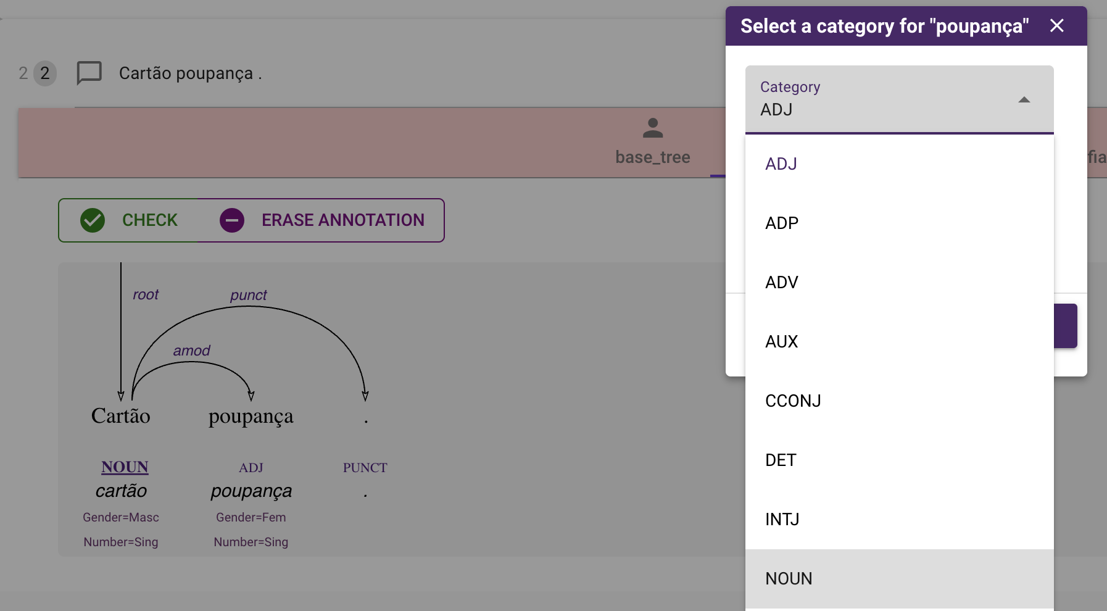Select INTJ from the category options

782,520
